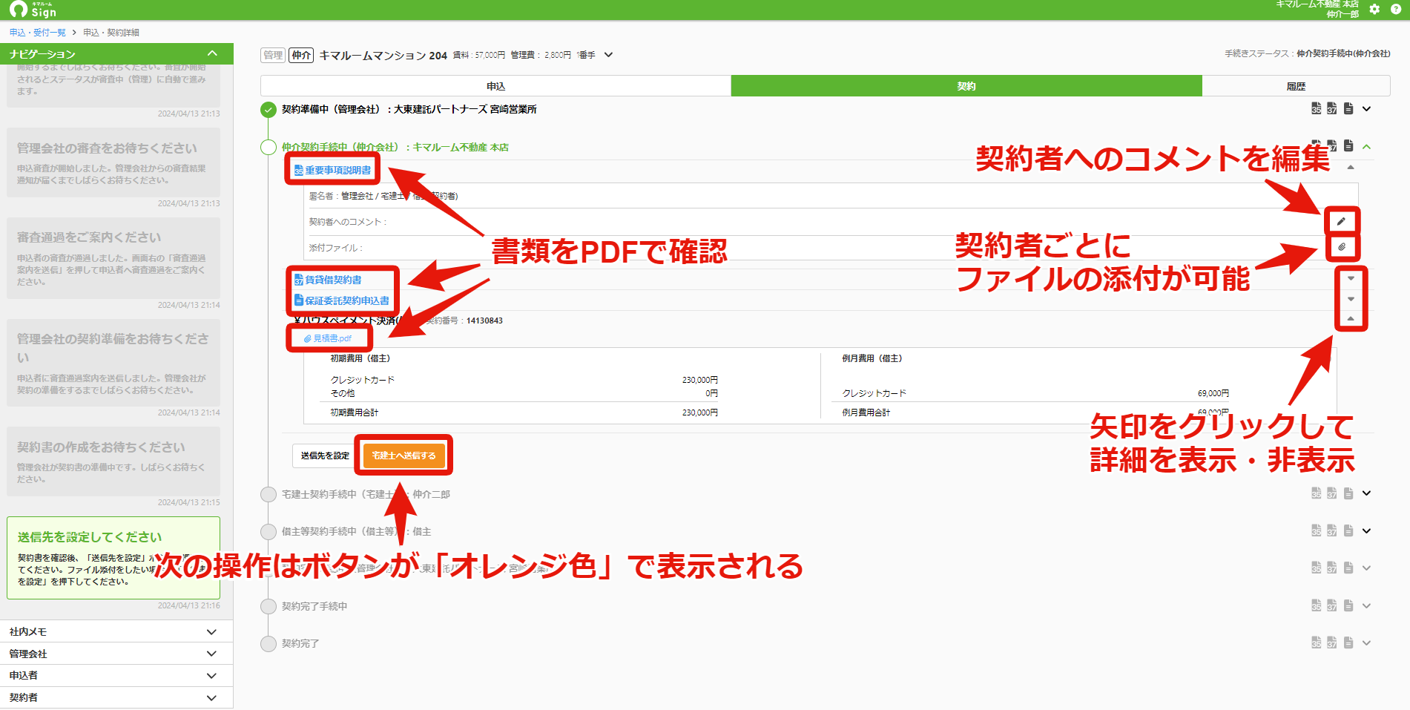Open the 保証委託契約申込書 PDF link
This screenshot has width=1410, height=710.
click(342, 300)
